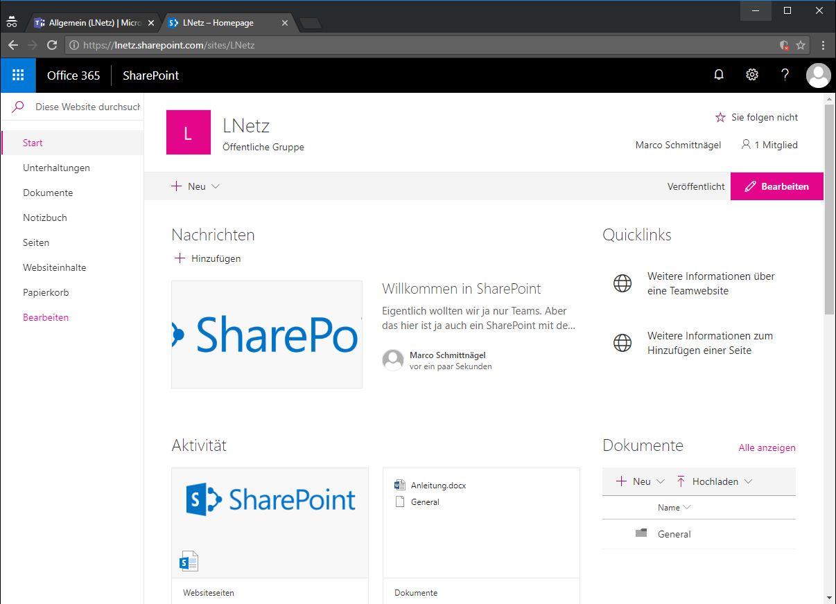
Task: Expand the Hochladen dropdown chevron
Action: [748, 481]
